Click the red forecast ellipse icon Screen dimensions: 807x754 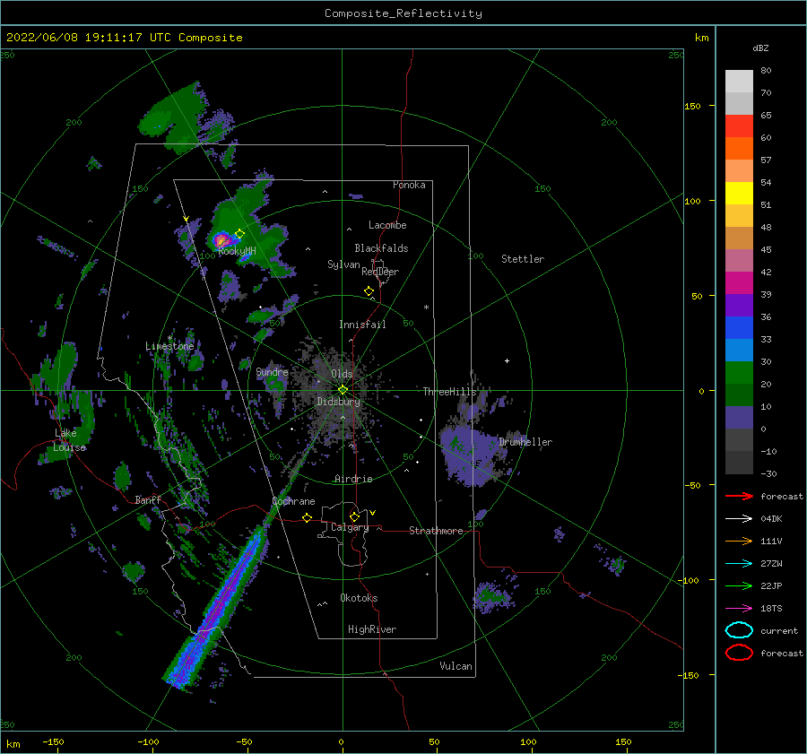click(x=739, y=653)
